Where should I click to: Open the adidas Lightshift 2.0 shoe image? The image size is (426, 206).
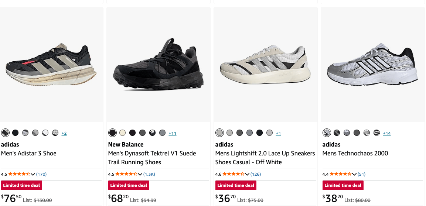(x=265, y=65)
